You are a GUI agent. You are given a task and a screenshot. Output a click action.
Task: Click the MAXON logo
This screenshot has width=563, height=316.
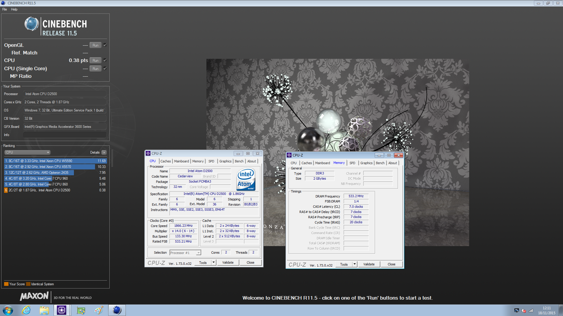click(34, 296)
